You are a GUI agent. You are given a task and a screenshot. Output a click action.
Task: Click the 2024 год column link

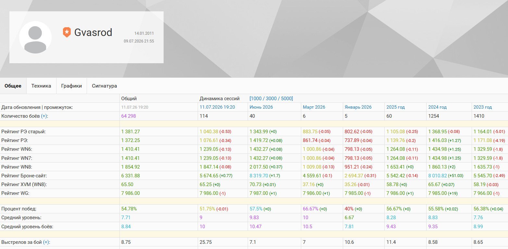coord(438,107)
